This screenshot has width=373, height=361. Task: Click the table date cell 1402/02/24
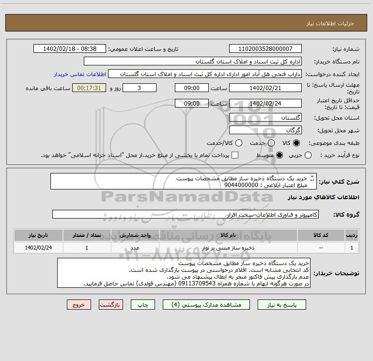(38, 248)
